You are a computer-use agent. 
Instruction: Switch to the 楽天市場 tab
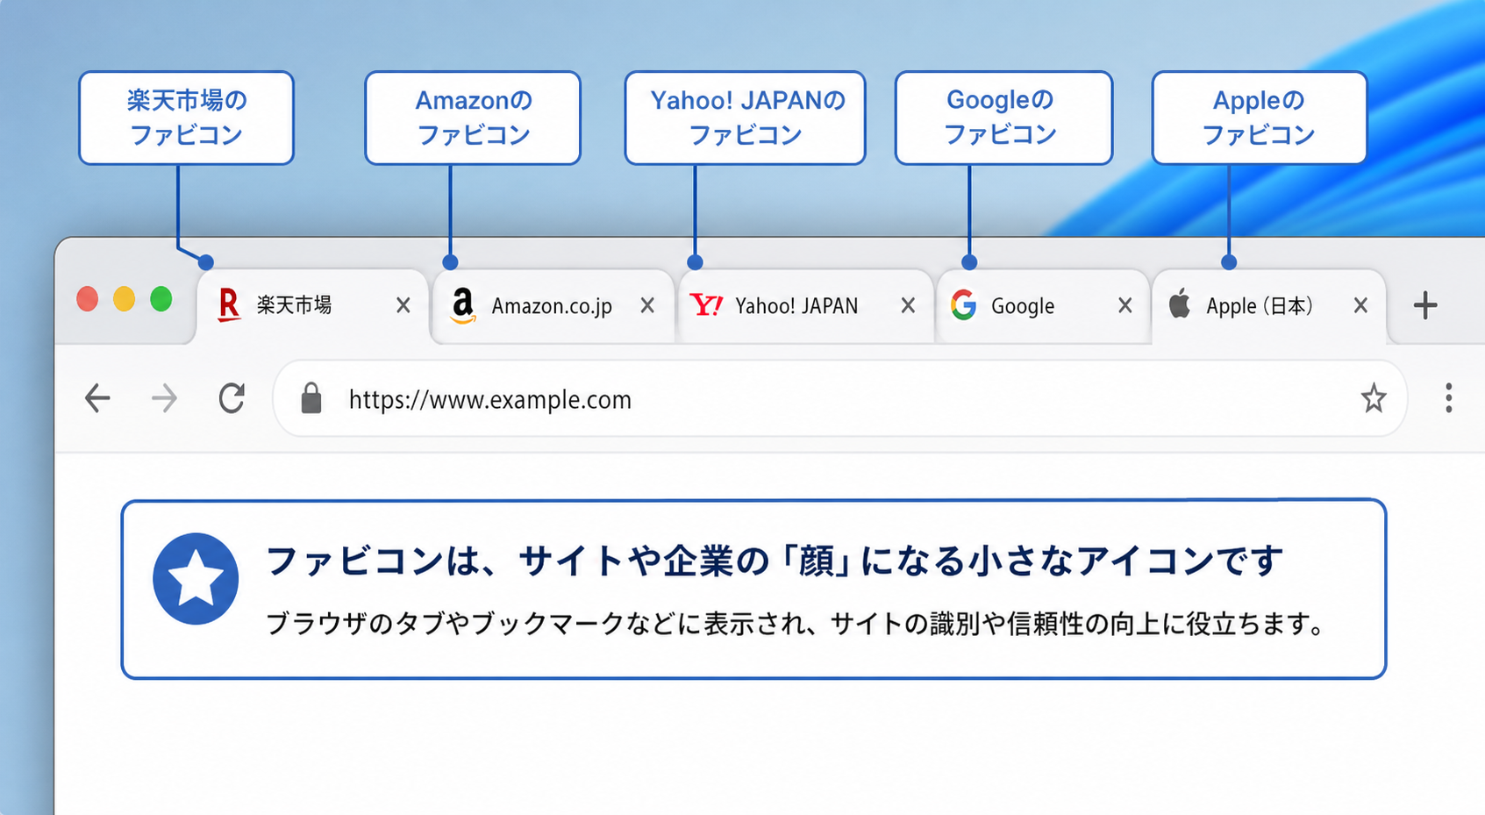[x=313, y=306]
